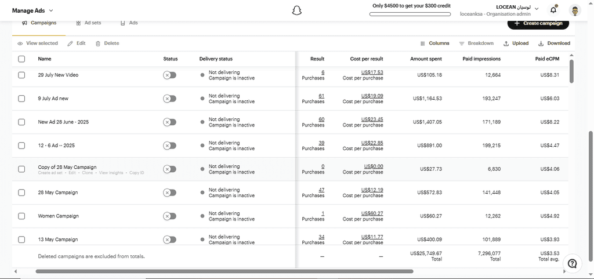Click the Delete trash icon
594x279 pixels.
coord(97,44)
